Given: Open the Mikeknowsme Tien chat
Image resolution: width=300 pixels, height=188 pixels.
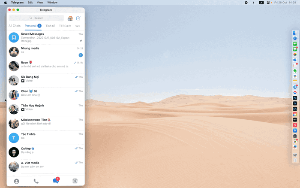Looking at the screenshot, I should 46,124.
